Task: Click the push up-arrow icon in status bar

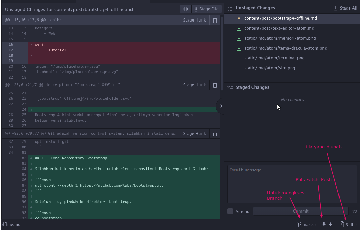Action: tap(330, 224)
